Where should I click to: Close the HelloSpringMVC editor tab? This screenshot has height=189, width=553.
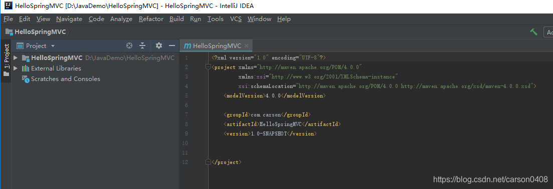[246, 46]
